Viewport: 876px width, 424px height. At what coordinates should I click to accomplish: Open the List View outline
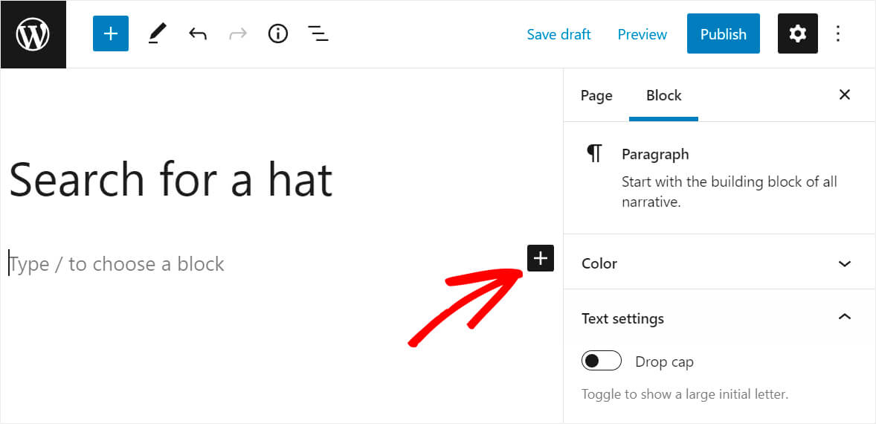(318, 34)
